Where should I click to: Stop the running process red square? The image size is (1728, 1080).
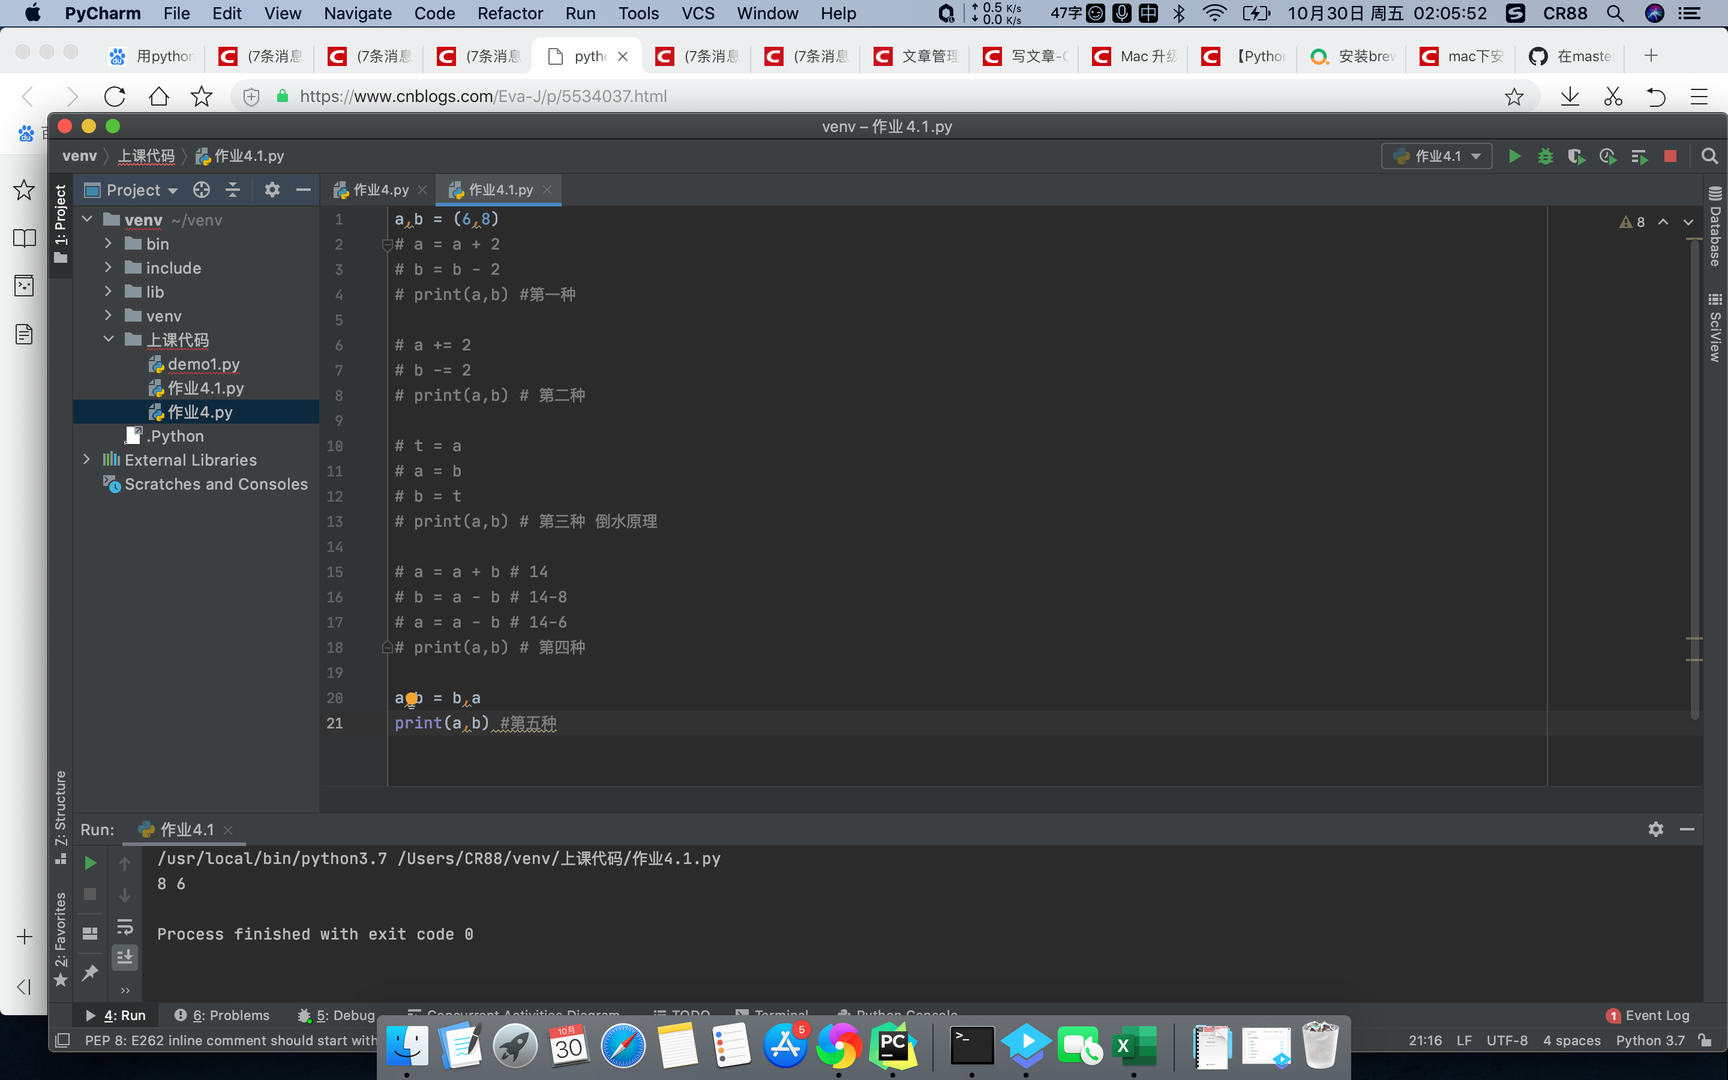(x=1670, y=157)
